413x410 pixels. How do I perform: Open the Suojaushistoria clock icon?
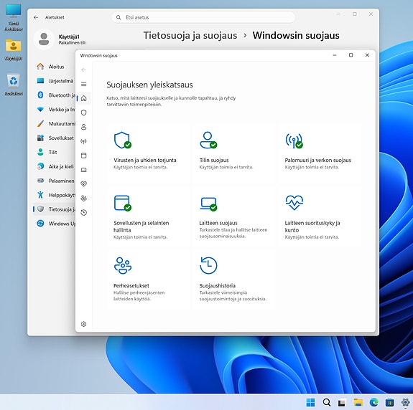point(208,265)
